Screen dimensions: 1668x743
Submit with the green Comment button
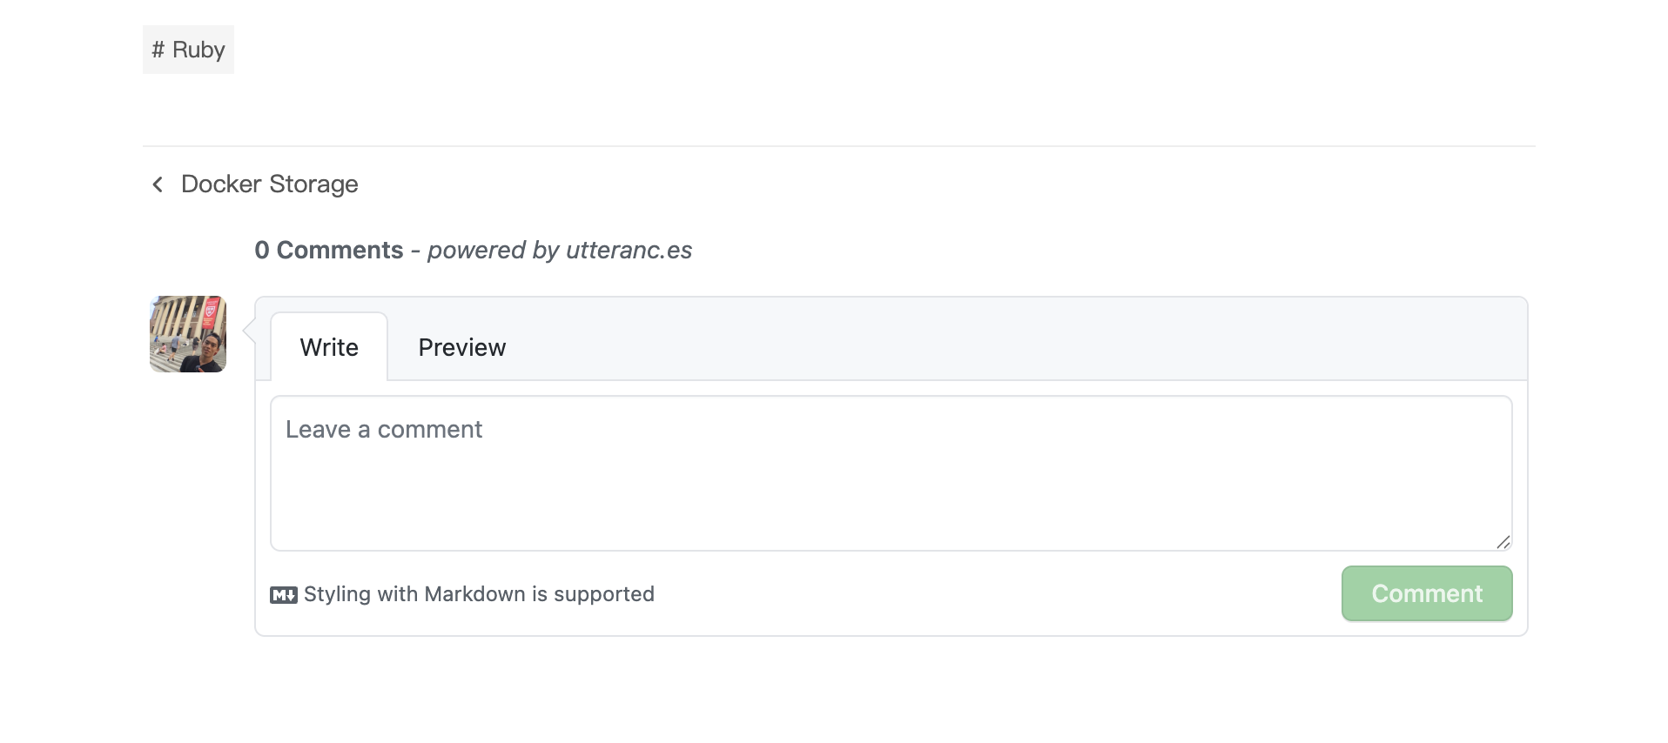[x=1427, y=593]
